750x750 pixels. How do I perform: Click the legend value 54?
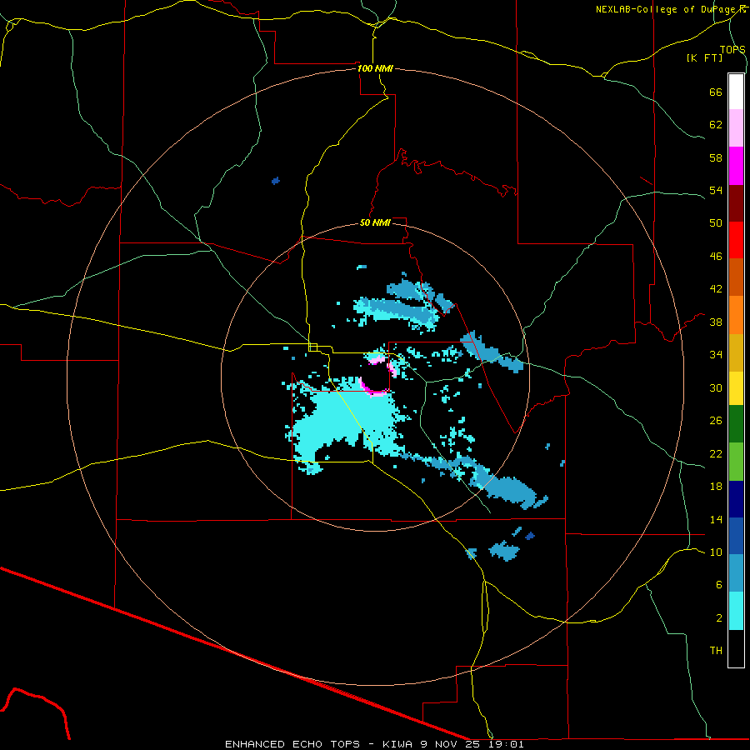point(716,190)
